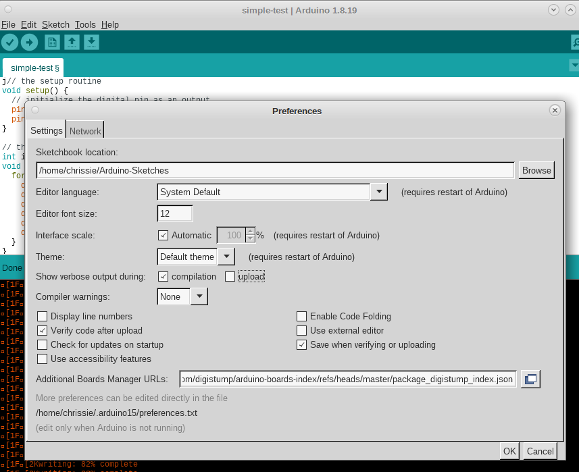Image resolution: width=579 pixels, height=472 pixels.
Task: Click the Arduino window maximize chevron button
Action: coord(570,10)
